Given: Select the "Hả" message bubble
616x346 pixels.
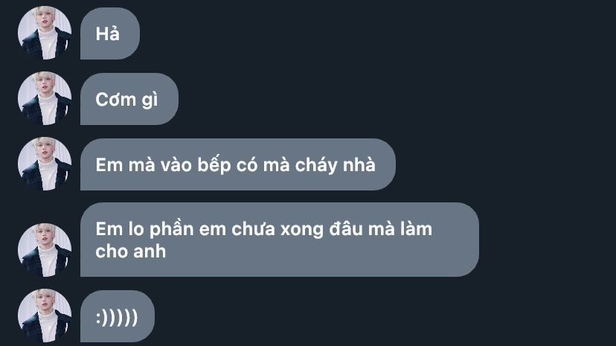Looking at the screenshot, I should coord(110,33).
